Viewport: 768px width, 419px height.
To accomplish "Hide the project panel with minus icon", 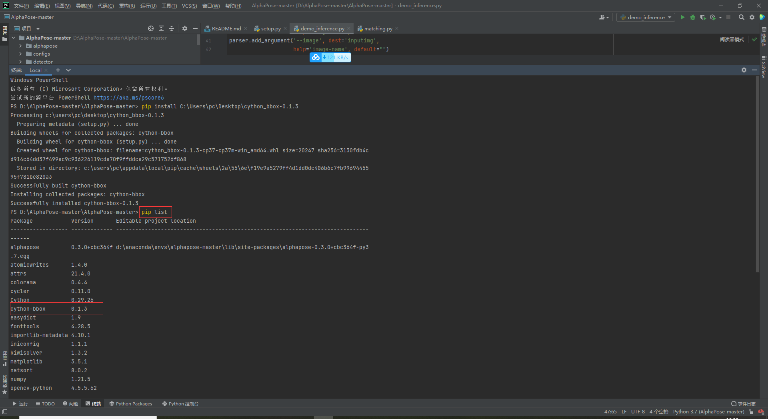I will click(x=195, y=28).
